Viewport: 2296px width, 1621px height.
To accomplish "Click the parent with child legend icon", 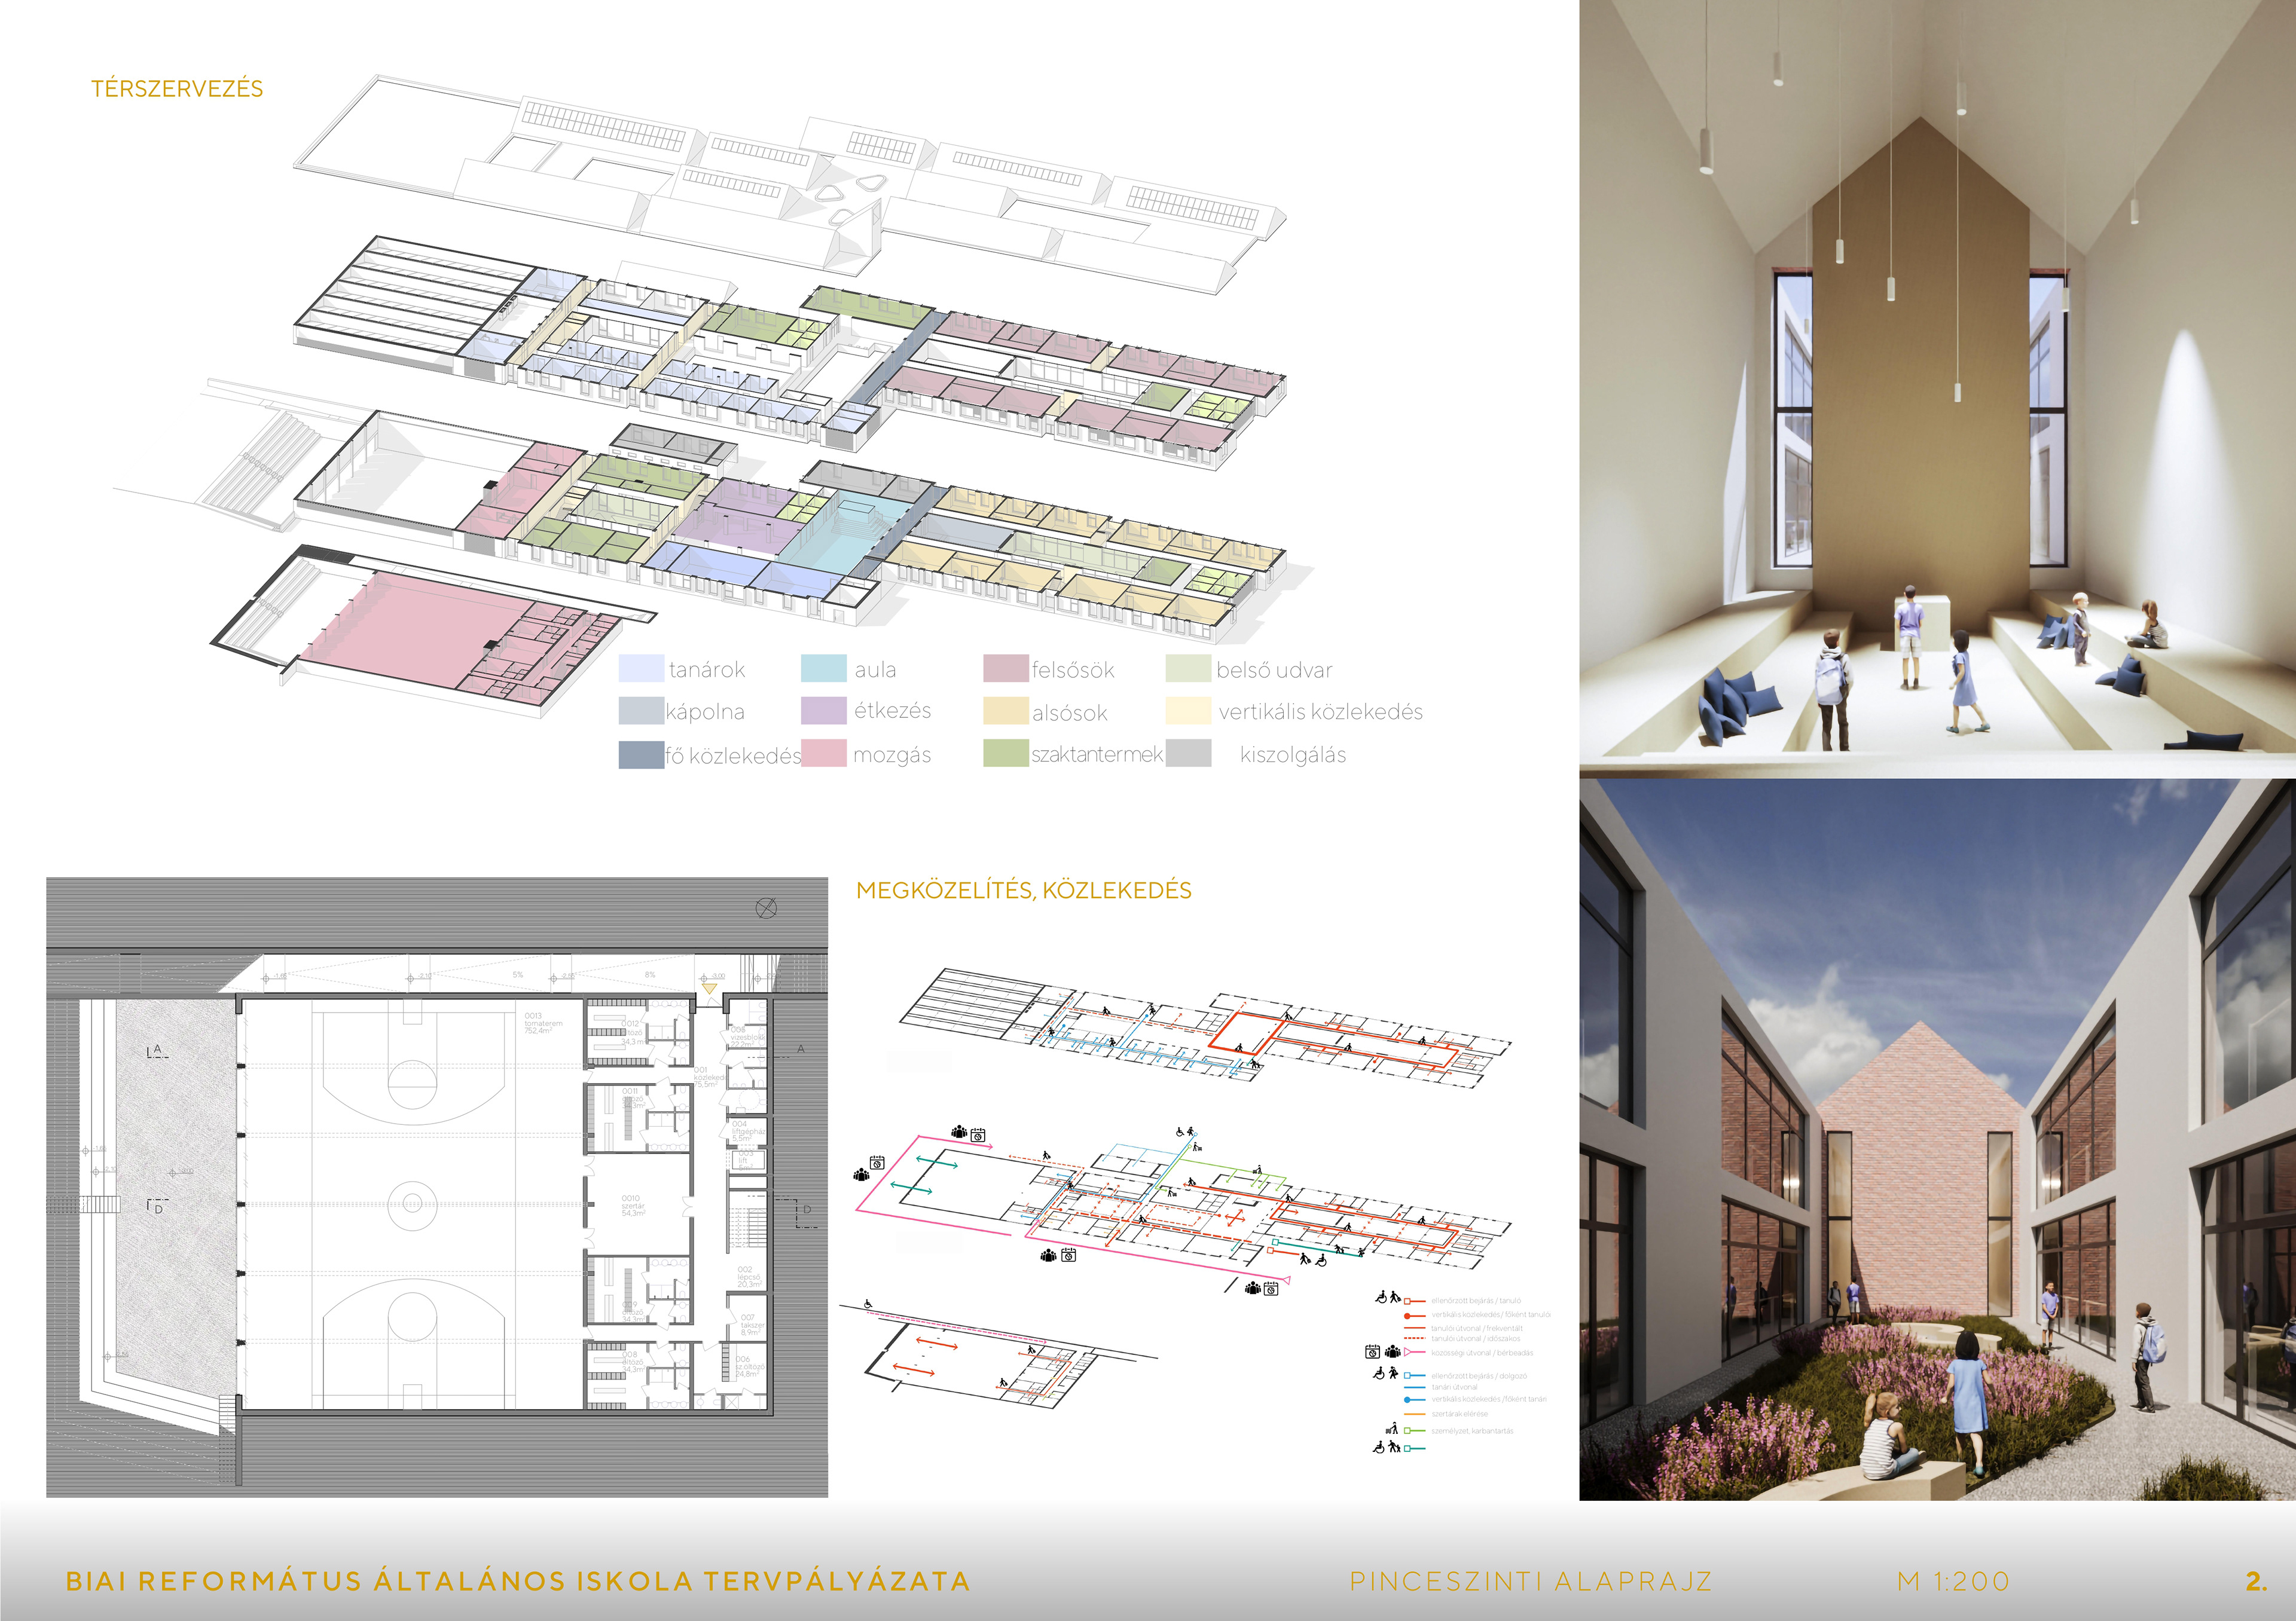I will [x=1394, y=1446].
